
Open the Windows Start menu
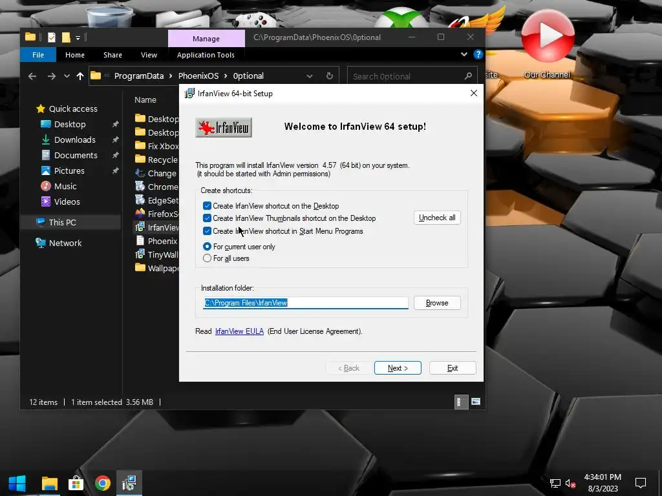pos(17,483)
